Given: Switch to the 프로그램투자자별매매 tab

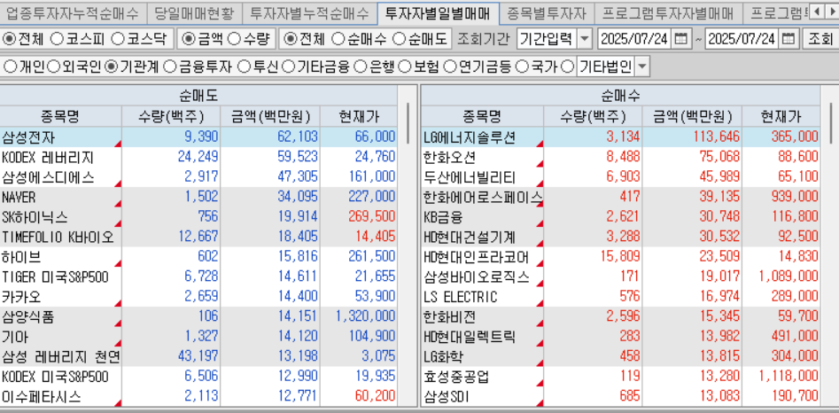Looking at the screenshot, I should [x=668, y=12].
